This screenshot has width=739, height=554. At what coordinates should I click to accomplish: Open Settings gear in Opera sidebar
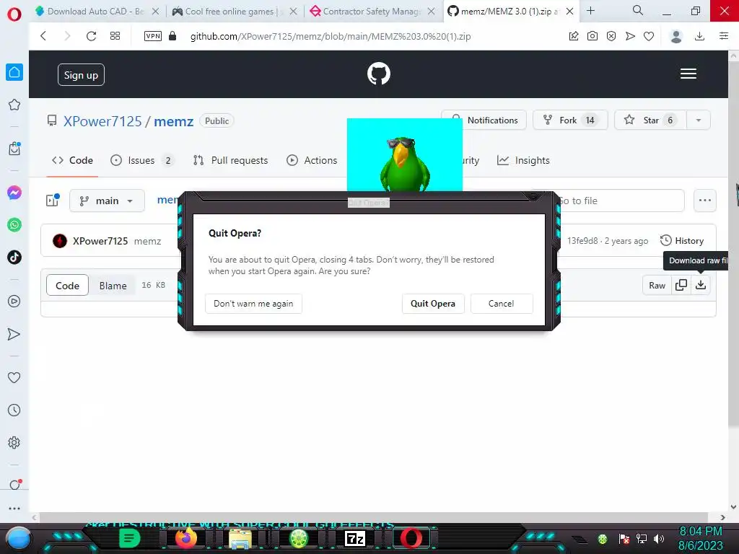click(14, 442)
